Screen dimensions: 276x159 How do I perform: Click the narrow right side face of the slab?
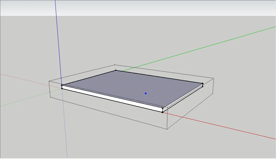[x=183, y=98]
